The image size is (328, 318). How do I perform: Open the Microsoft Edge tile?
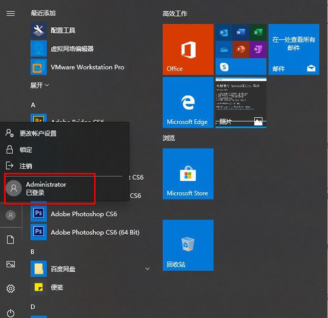point(188,102)
